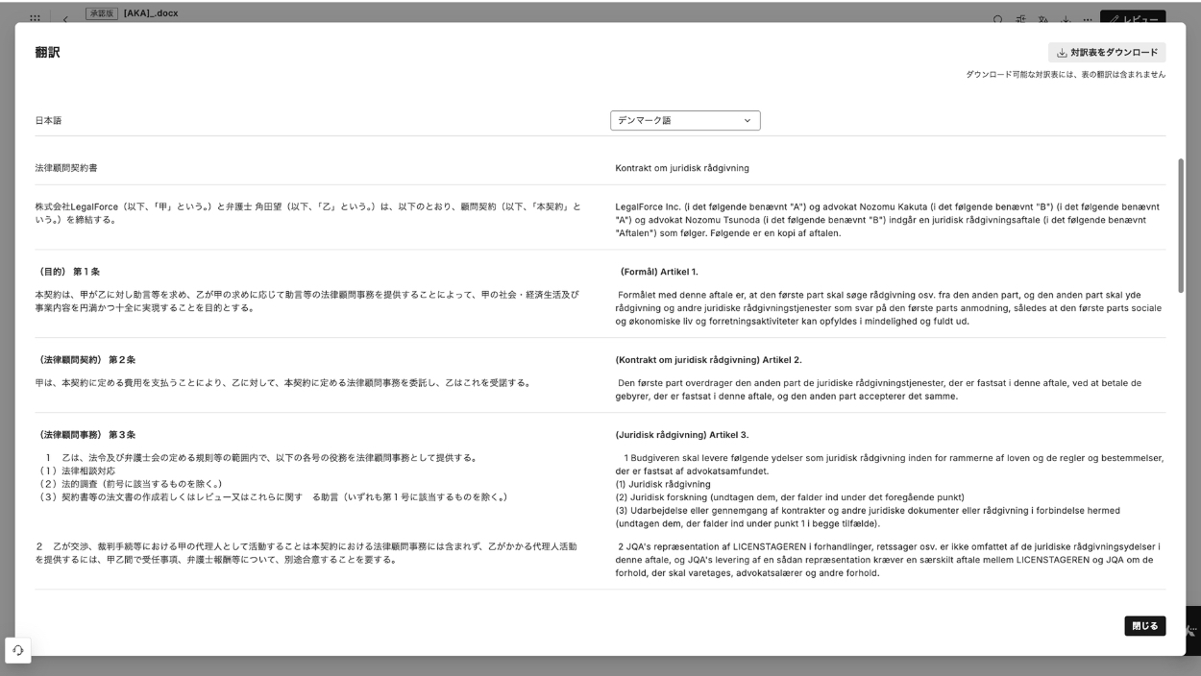Go back with the left chevron

(66, 18)
